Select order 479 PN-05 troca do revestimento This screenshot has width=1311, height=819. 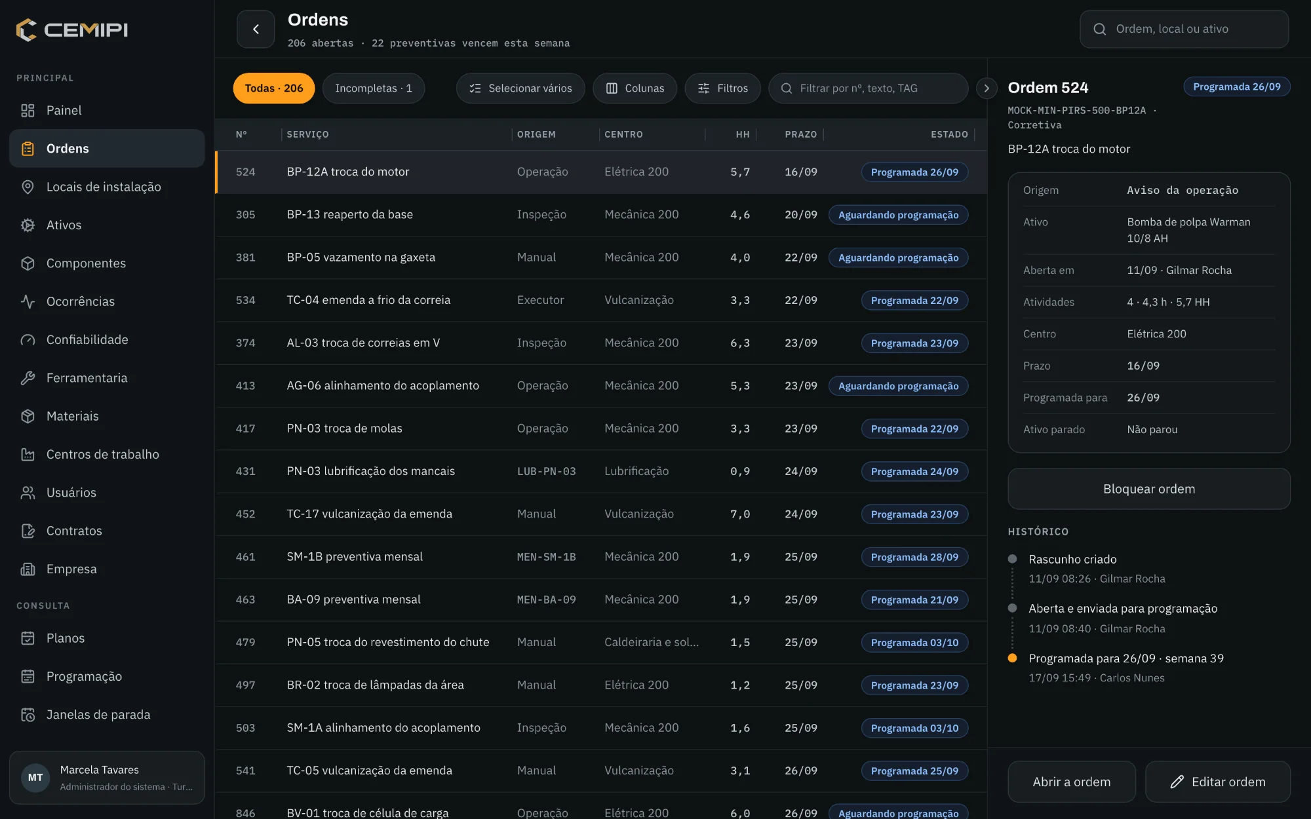click(601, 642)
